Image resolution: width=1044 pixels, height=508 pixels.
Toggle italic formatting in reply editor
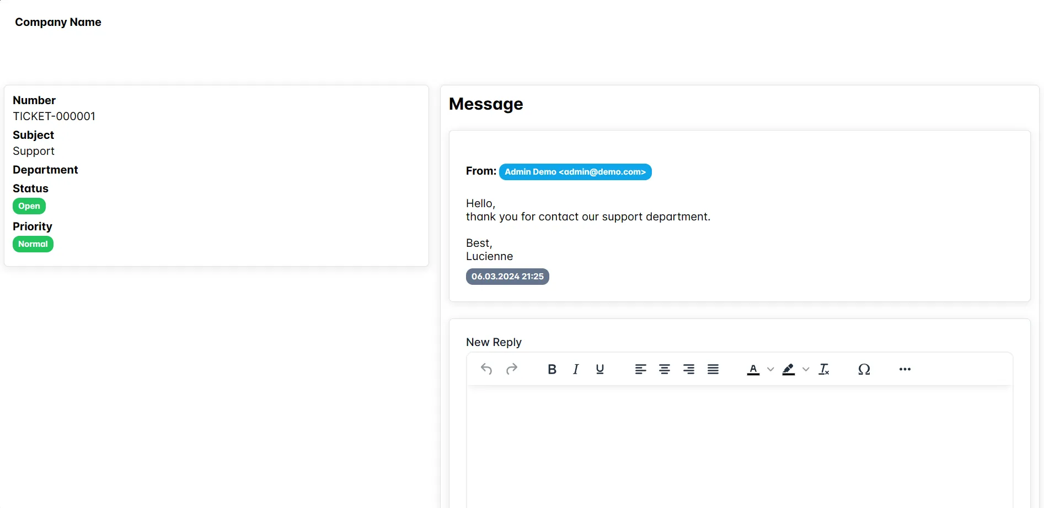[x=576, y=369]
